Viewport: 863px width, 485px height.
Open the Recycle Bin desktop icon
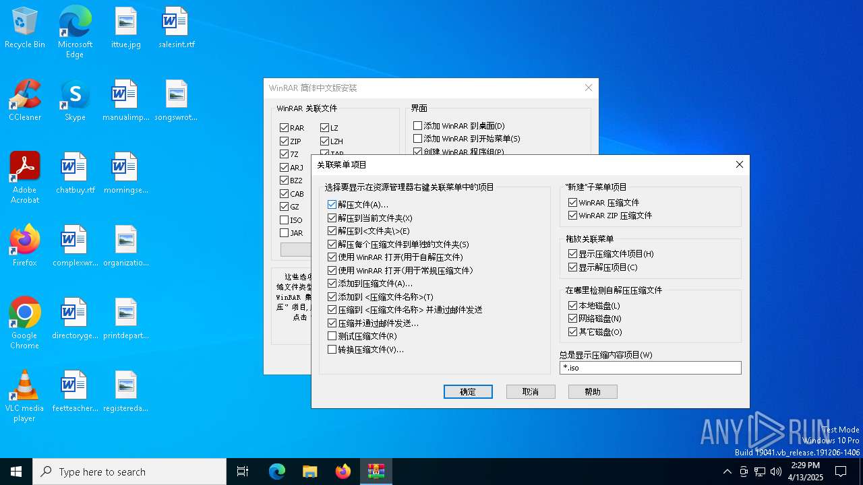pyautogui.click(x=25, y=28)
